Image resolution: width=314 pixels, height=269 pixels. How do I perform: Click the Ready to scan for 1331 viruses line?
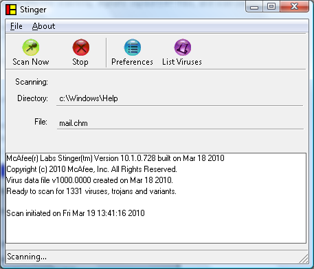(91, 191)
